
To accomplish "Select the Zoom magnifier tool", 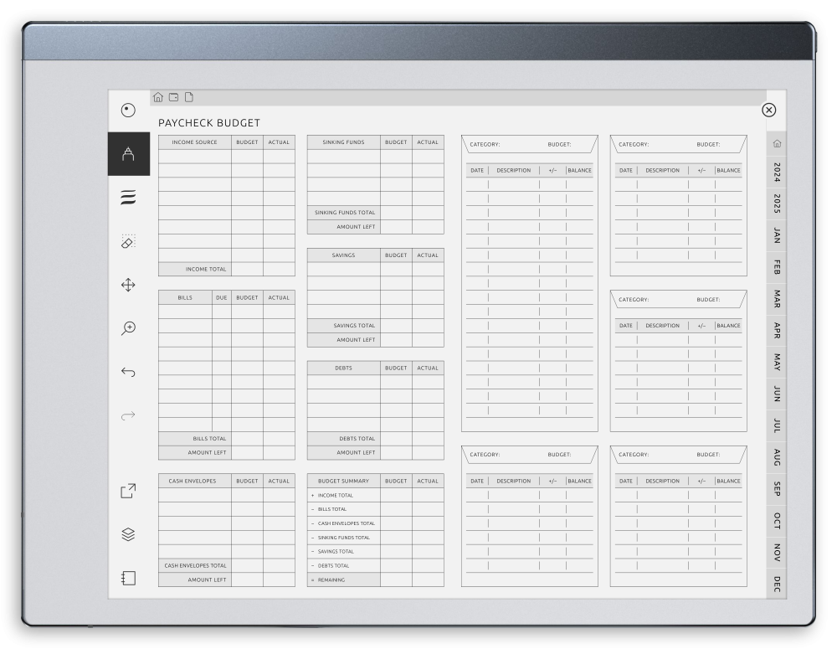I will [128, 328].
